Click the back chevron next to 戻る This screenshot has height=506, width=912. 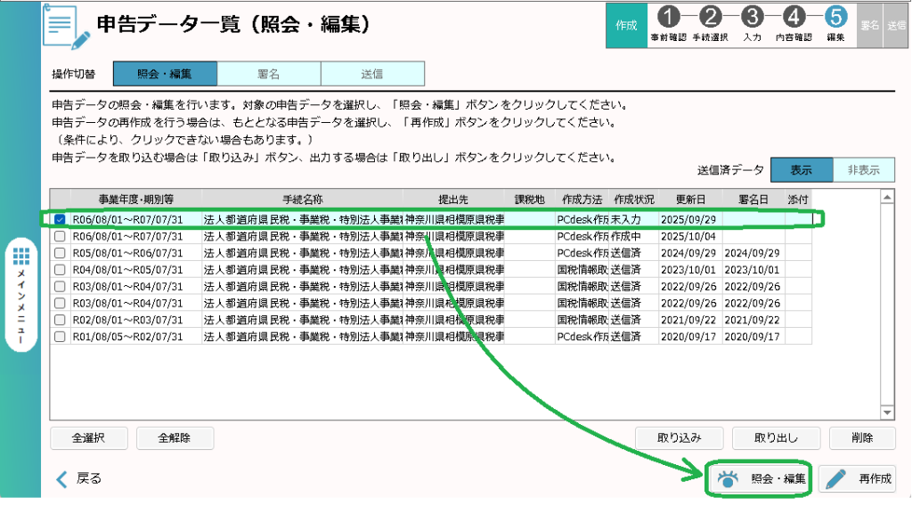coord(61,479)
